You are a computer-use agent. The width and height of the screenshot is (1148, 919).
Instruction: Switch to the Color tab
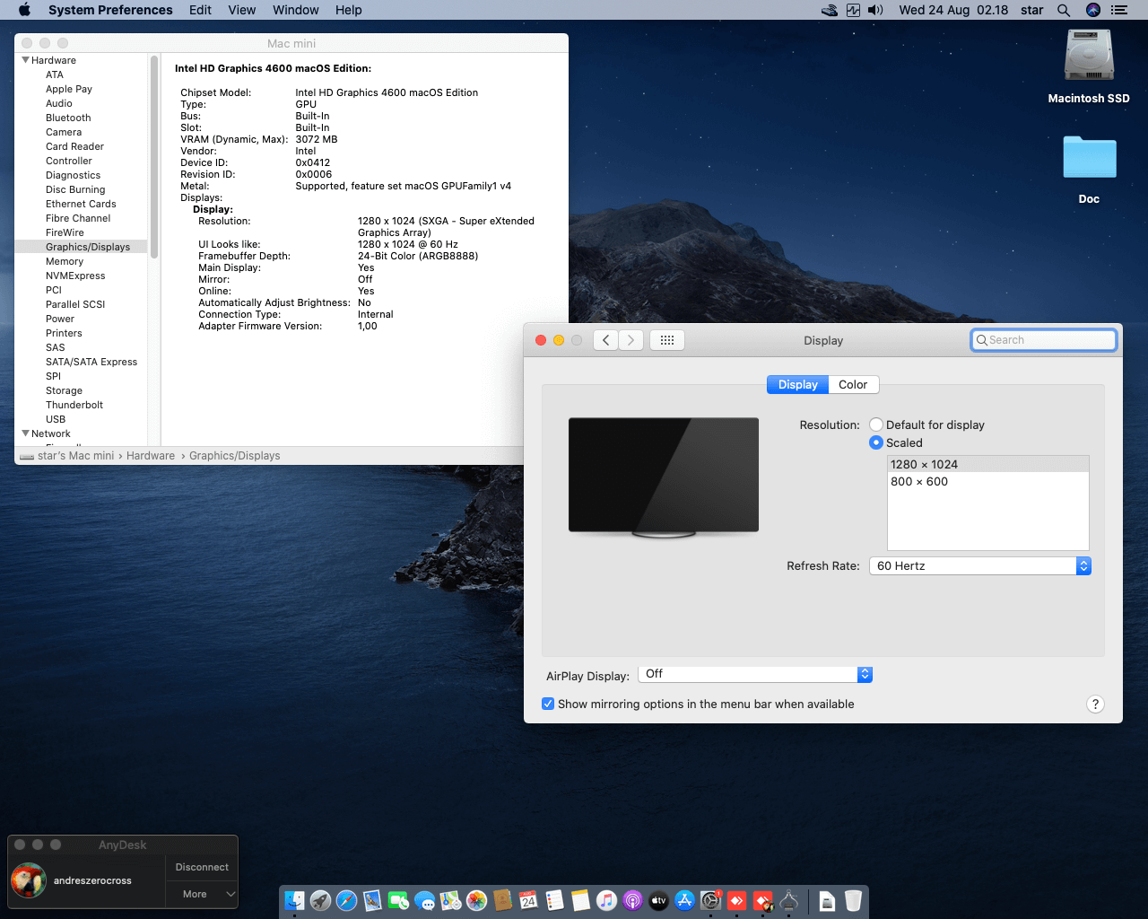852,385
